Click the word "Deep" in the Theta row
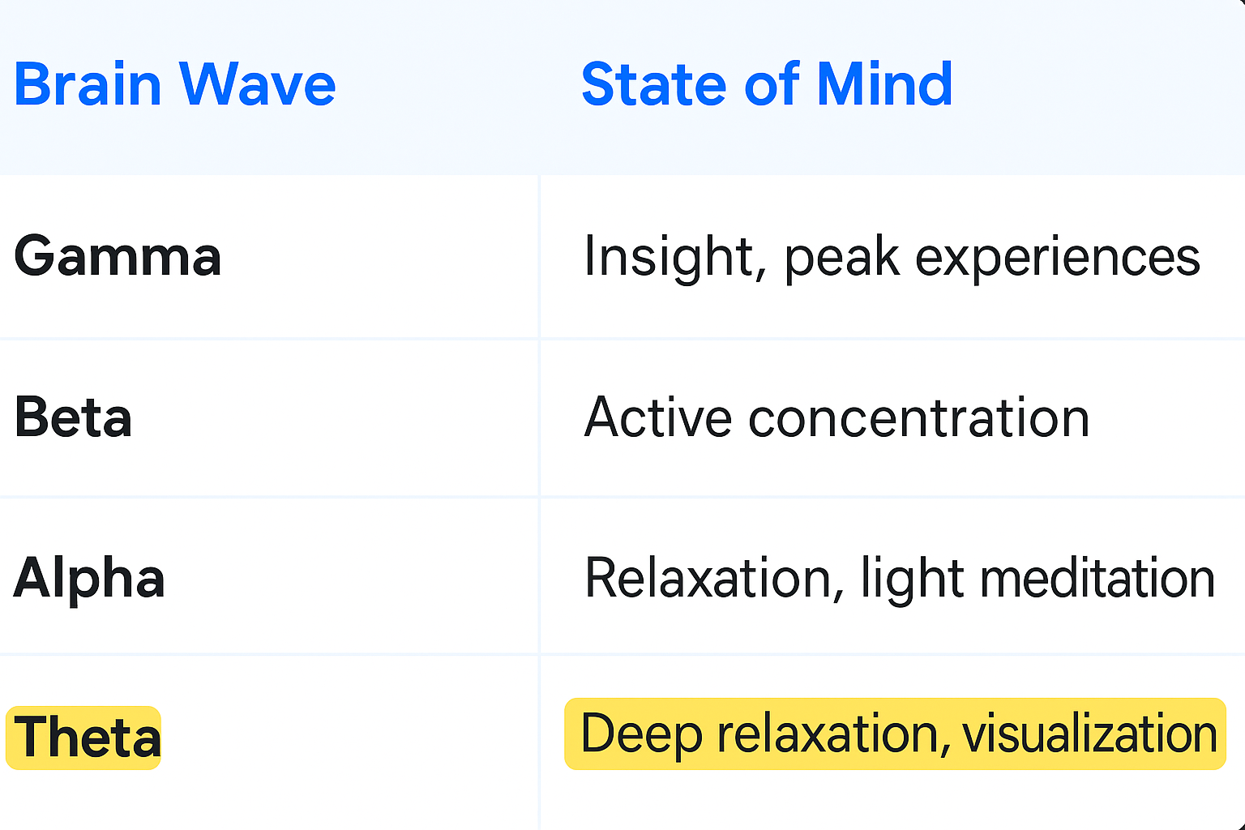The height and width of the screenshot is (830, 1245). point(641,734)
